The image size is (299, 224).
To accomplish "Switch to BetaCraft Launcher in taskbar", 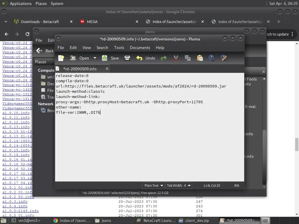I will tap(156, 220).
